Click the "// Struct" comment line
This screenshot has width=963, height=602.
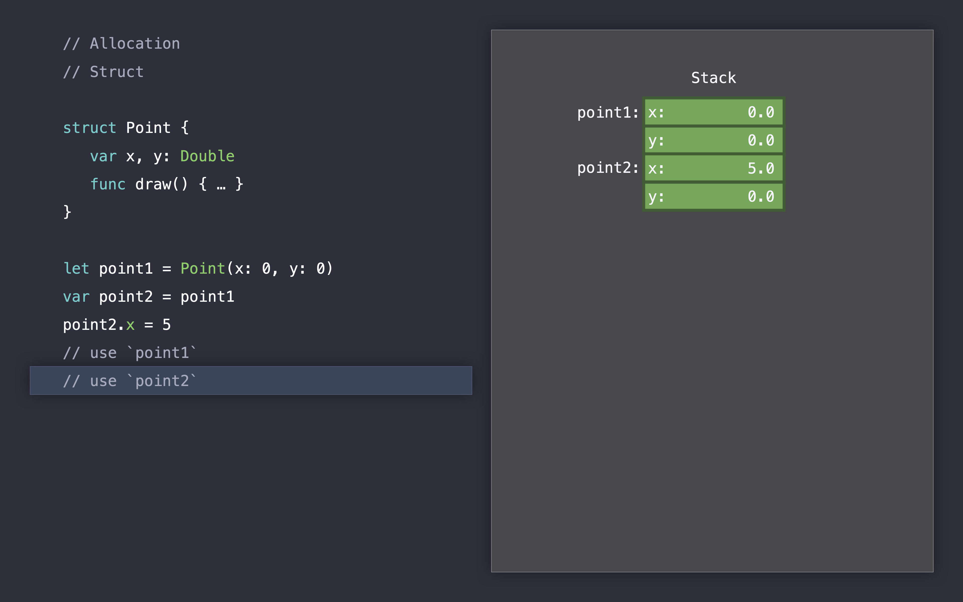point(104,72)
